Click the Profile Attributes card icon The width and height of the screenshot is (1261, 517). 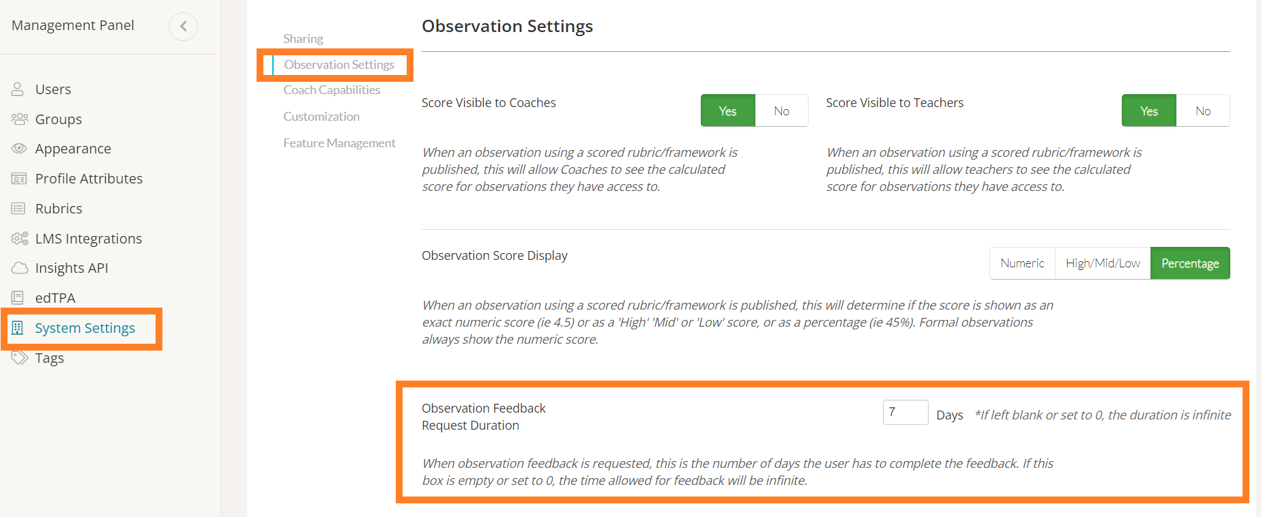pos(19,179)
